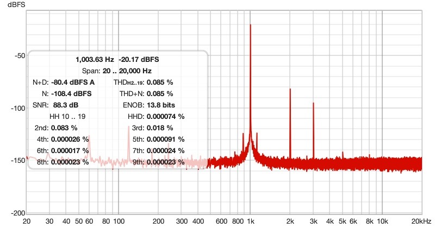Screen dimensions: 435x228
Task: Click the -100 y-axis tick label
Action: coord(18,109)
